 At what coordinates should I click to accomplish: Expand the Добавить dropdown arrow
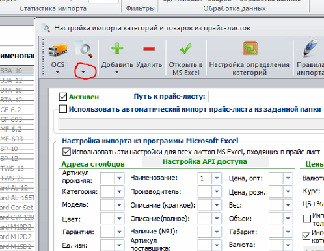pyautogui.click(x=117, y=72)
